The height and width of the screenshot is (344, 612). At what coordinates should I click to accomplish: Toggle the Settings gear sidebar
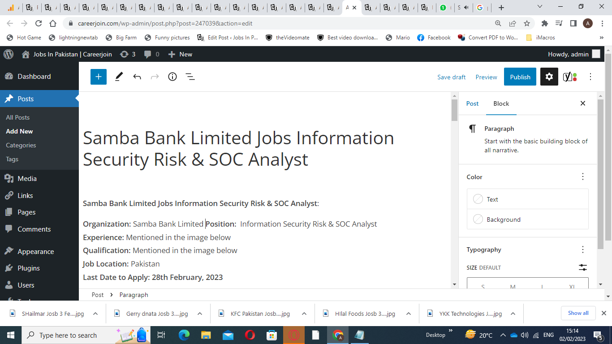coord(549,77)
